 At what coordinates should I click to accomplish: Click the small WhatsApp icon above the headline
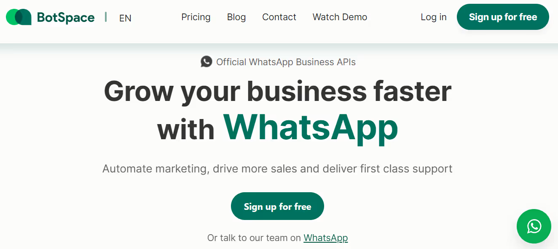click(206, 62)
